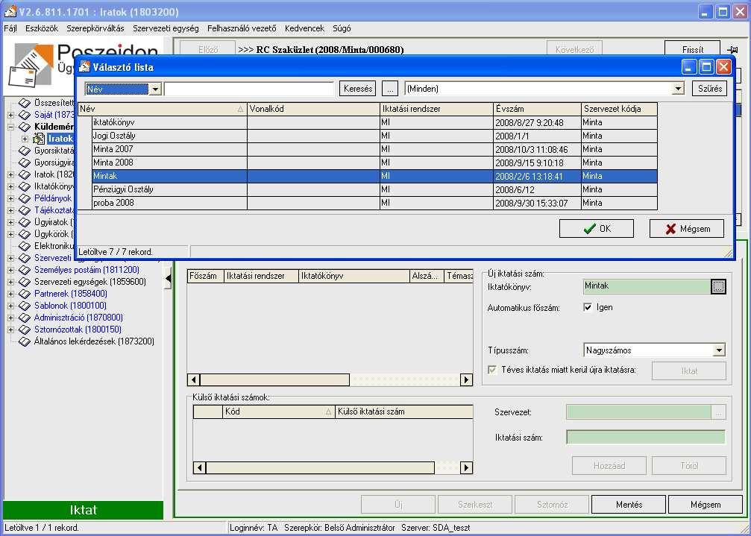Click the pin icon next to Frissít
The height and width of the screenshot is (536, 751).
(x=732, y=50)
